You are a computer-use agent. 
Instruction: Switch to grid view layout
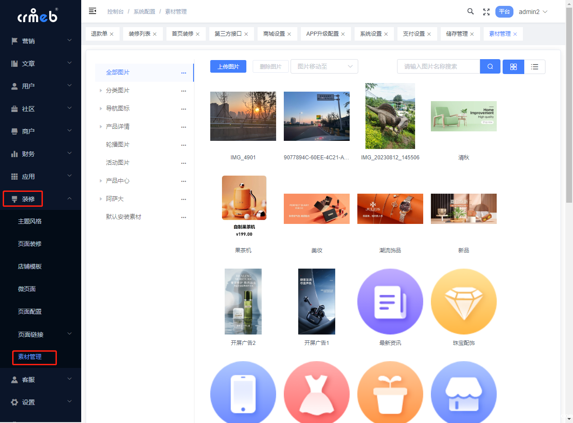tap(513, 66)
